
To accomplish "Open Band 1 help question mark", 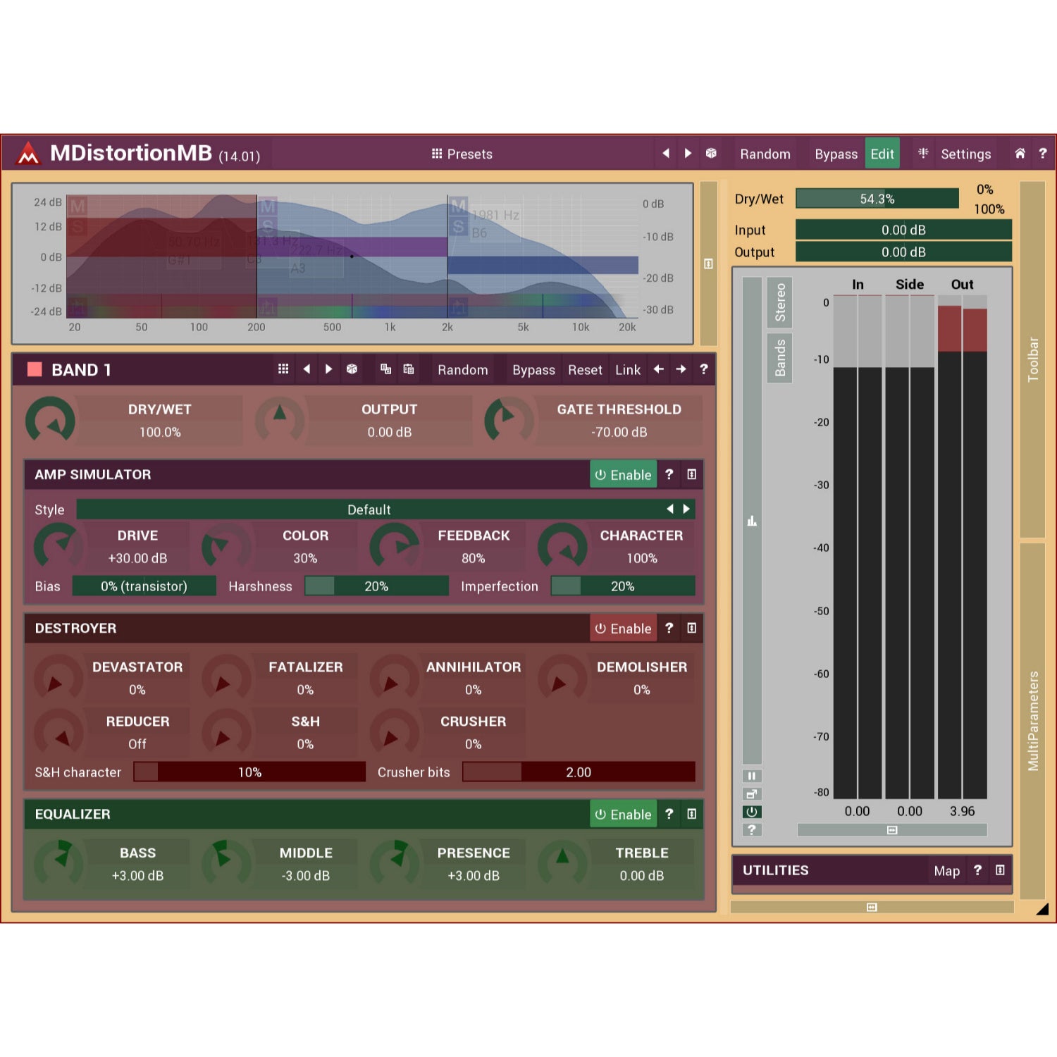I will [703, 369].
